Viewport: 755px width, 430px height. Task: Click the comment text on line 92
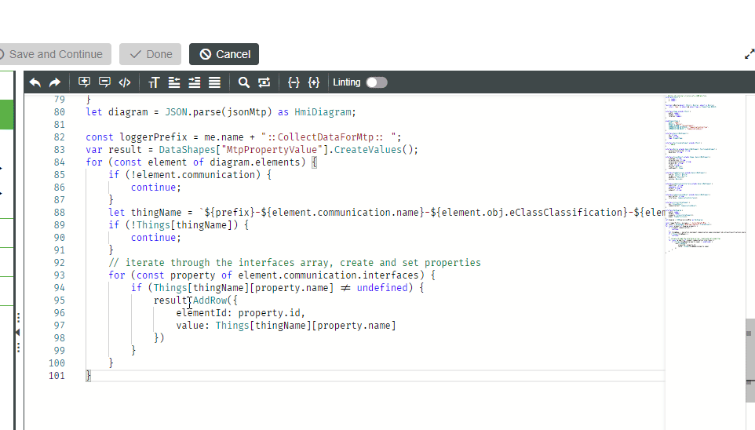click(294, 263)
